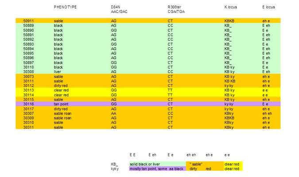Select sample ID cell 30311
The image size is (299, 177).
(x=29, y=127)
